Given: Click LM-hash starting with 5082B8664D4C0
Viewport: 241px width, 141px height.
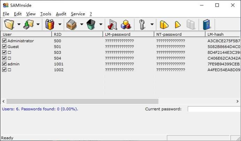Looking at the screenshot, I should pyautogui.click(x=224, y=47).
